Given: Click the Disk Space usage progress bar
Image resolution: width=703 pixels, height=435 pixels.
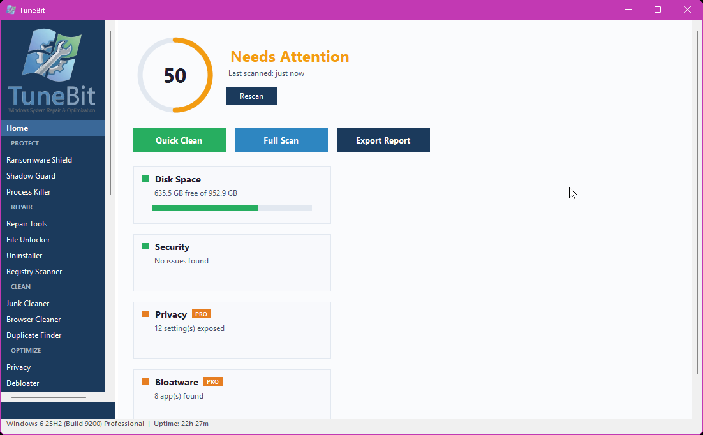Looking at the screenshot, I should [232, 208].
